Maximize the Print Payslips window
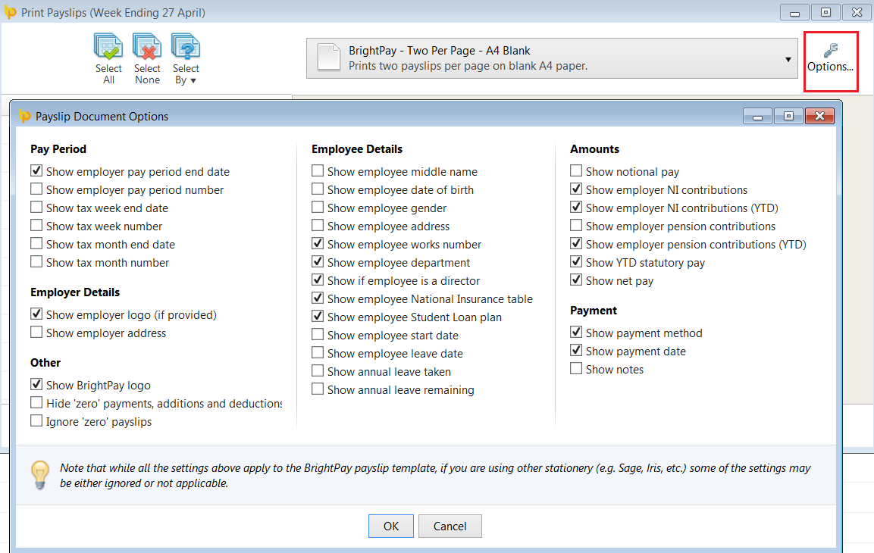 [x=825, y=11]
